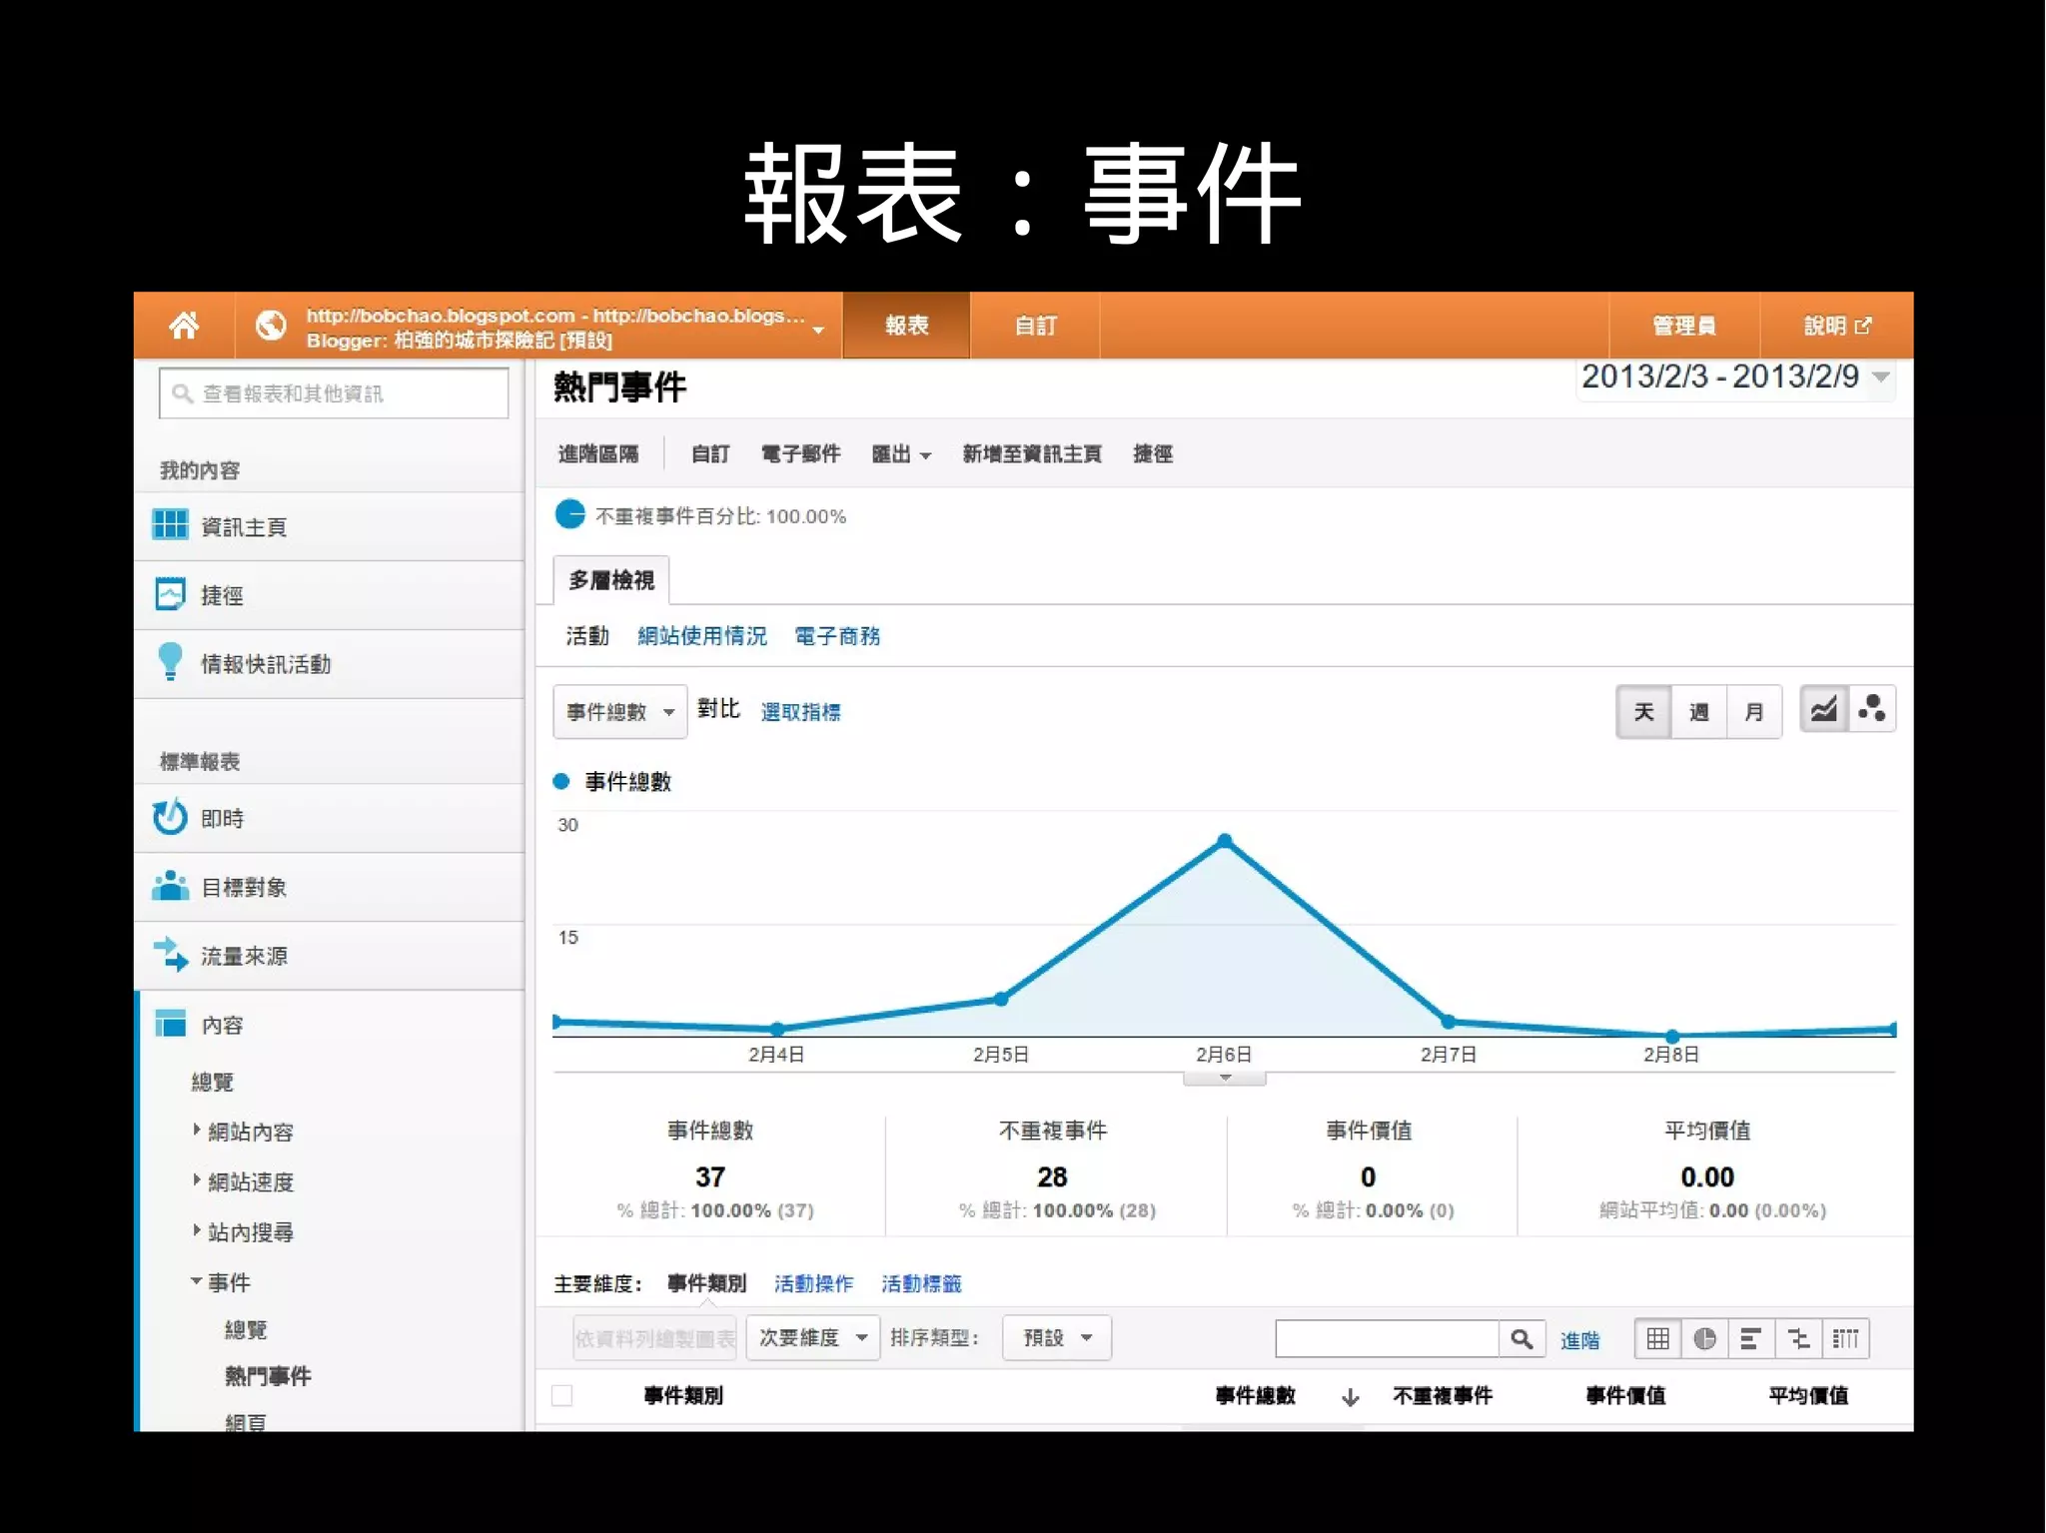Viewport: 2046px width, 1533px height.
Task: Switch to motion chart bubble icon
Action: click(x=1872, y=710)
